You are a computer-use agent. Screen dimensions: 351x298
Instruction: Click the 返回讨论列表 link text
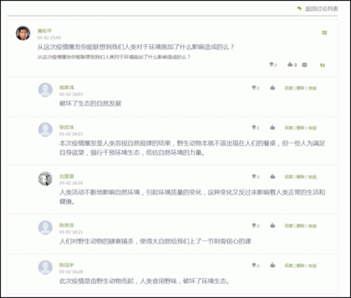[321, 8]
